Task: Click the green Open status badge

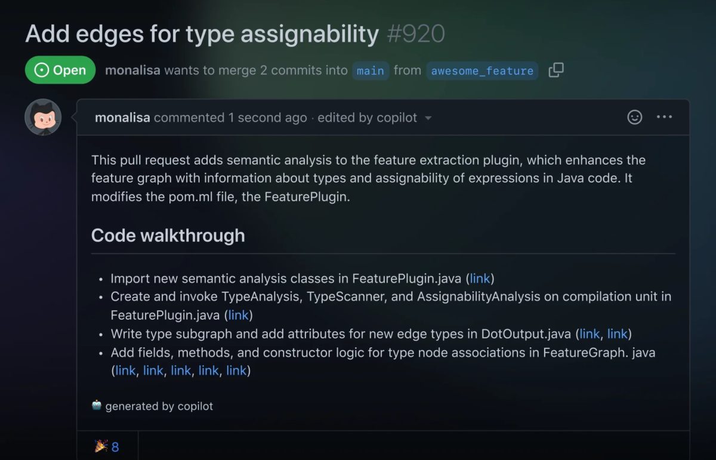Action: coord(60,70)
